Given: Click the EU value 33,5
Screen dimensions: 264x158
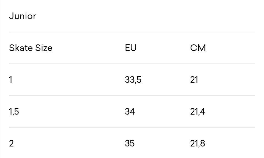Looking at the screenshot, I should coord(133,80).
